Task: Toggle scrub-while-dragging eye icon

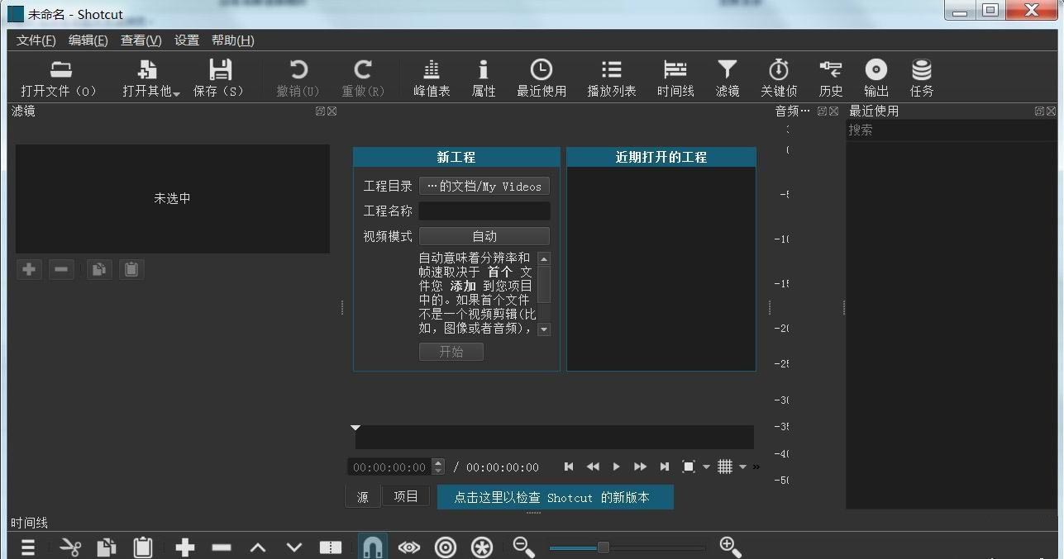Action: 409,547
